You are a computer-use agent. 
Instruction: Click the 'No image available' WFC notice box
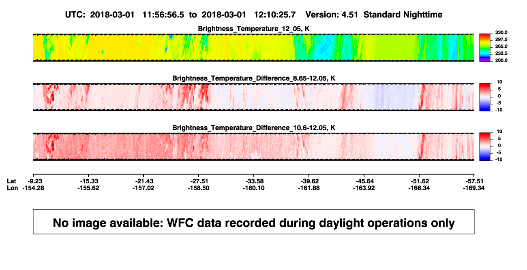click(254, 221)
